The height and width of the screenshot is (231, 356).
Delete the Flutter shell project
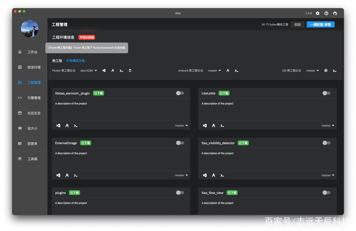click(x=130, y=71)
